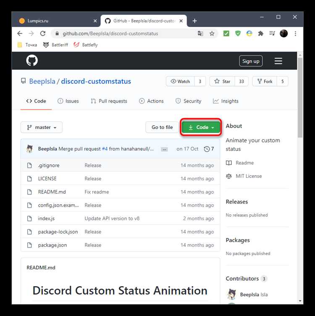Open the media control playlist icon

coord(272,34)
